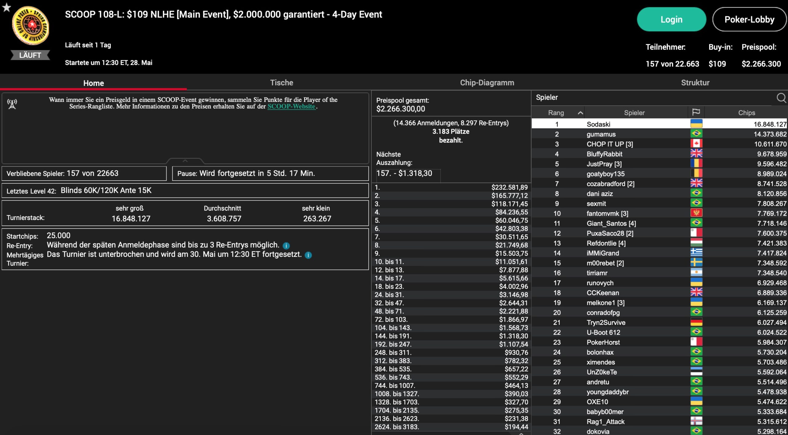Click the SCOOP tournament chip logo
The image size is (788, 435).
click(30, 26)
